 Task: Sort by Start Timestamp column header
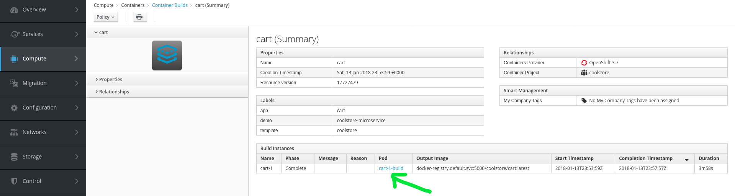pos(583,158)
